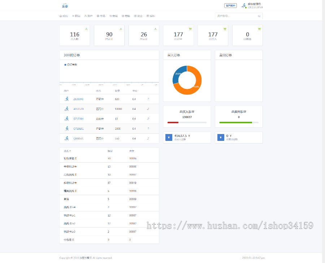Click the action arrow icon in A153520 row

[148, 109]
